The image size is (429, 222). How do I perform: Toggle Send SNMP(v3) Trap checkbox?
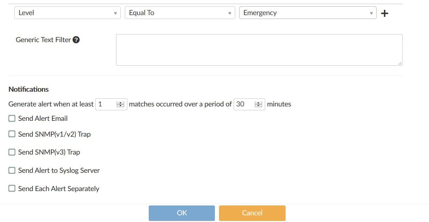(12, 152)
